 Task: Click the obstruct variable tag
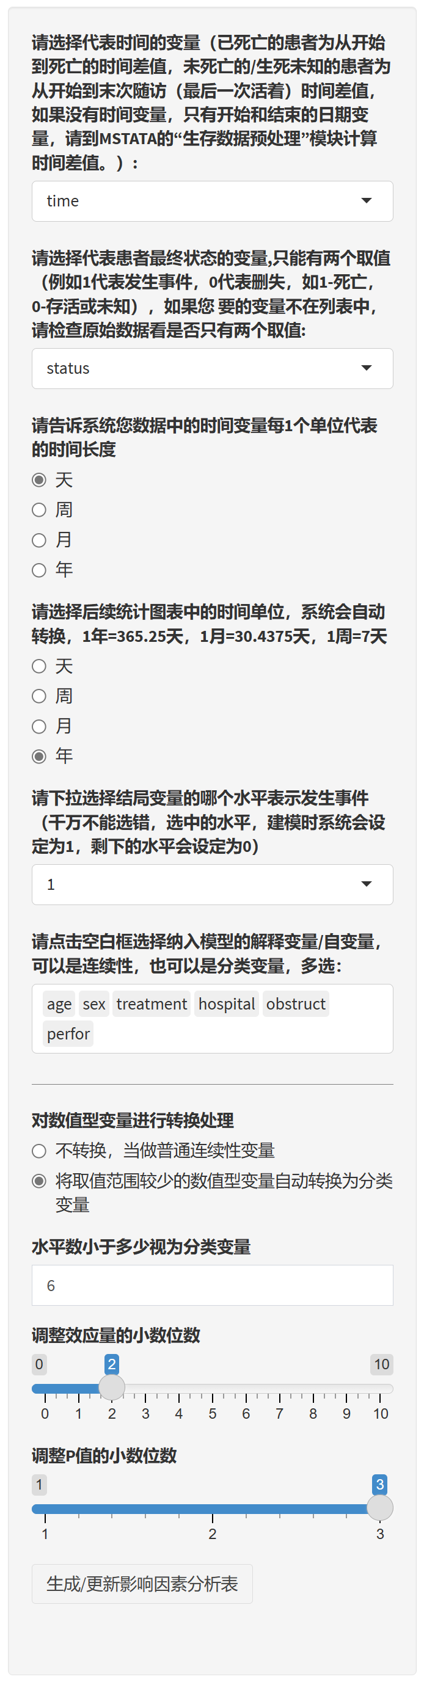pos(296,1004)
